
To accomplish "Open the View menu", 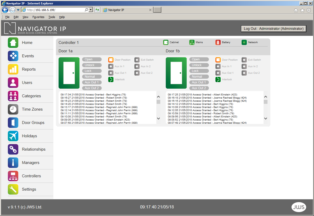I will click(25, 17).
